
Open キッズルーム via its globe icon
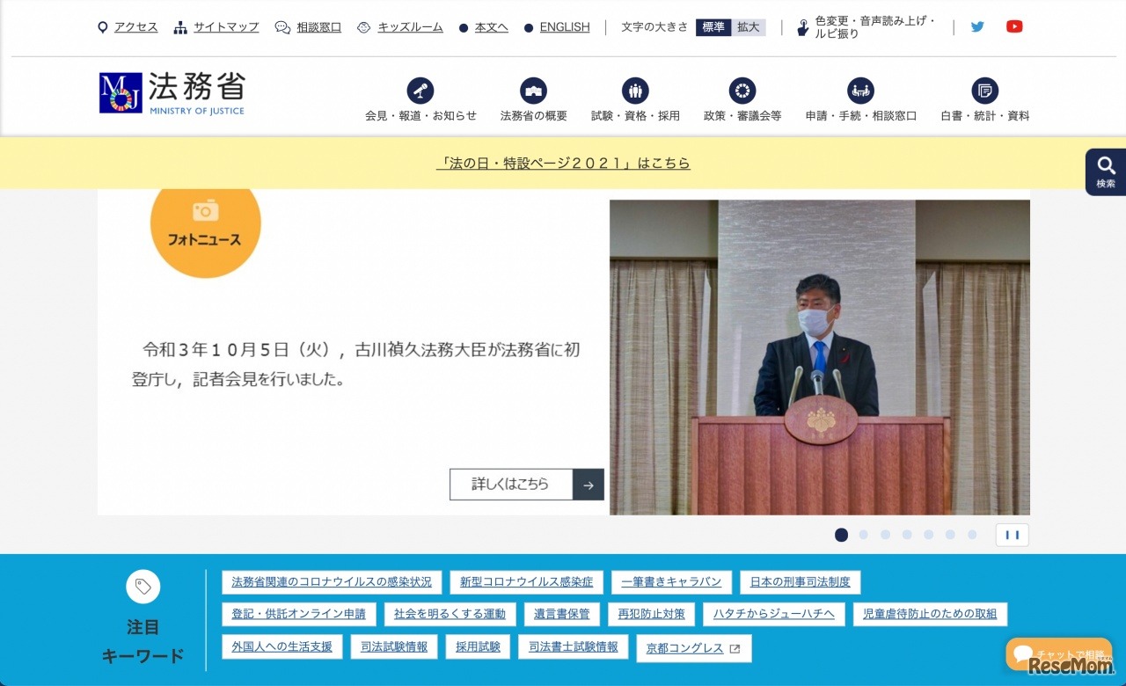point(362,26)
